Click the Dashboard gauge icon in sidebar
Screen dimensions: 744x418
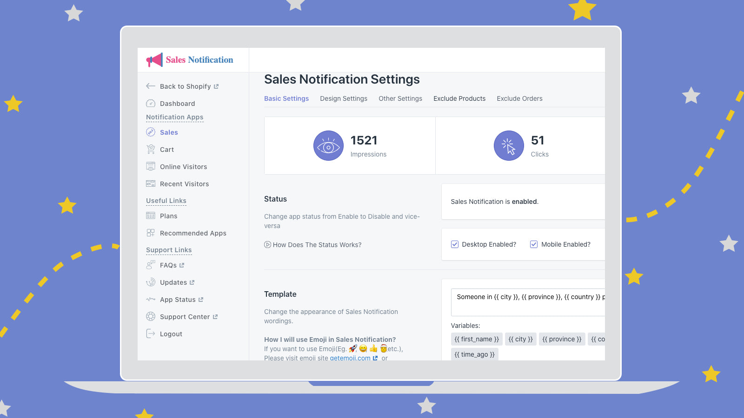(151, 104)
